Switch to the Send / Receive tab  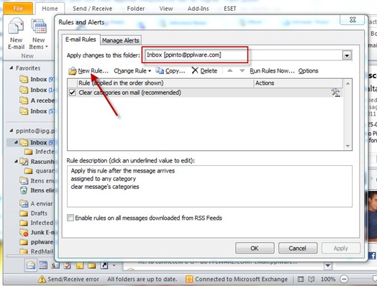pos(92,9)
